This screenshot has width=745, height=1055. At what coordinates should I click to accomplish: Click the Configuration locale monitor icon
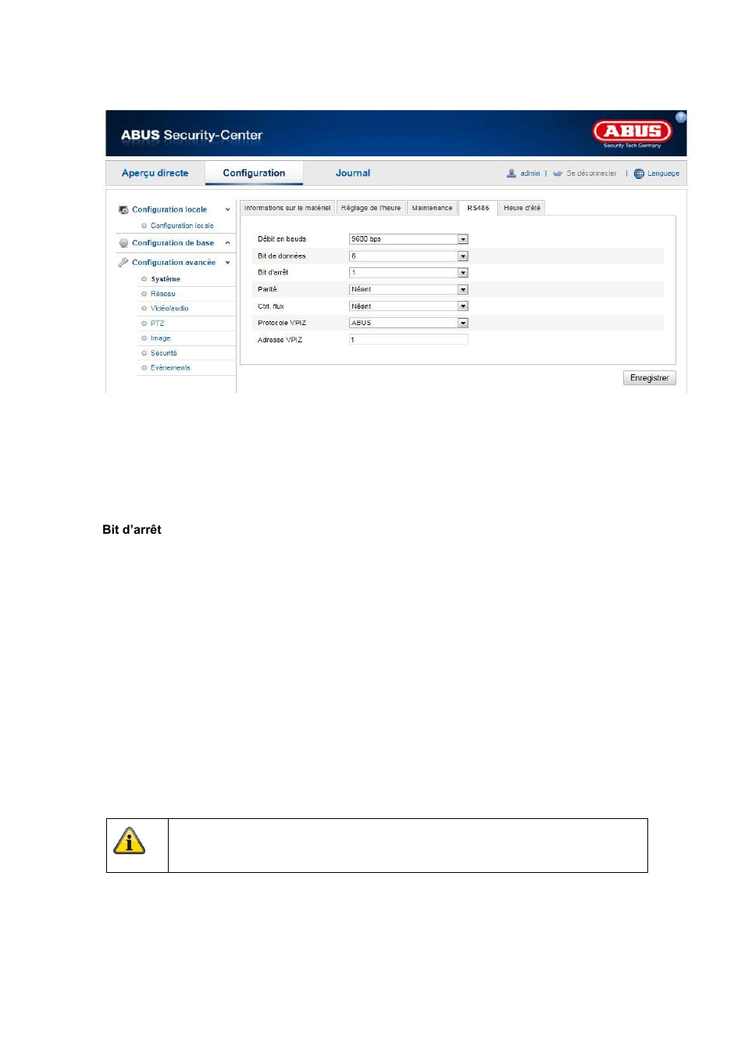point(123,209)
